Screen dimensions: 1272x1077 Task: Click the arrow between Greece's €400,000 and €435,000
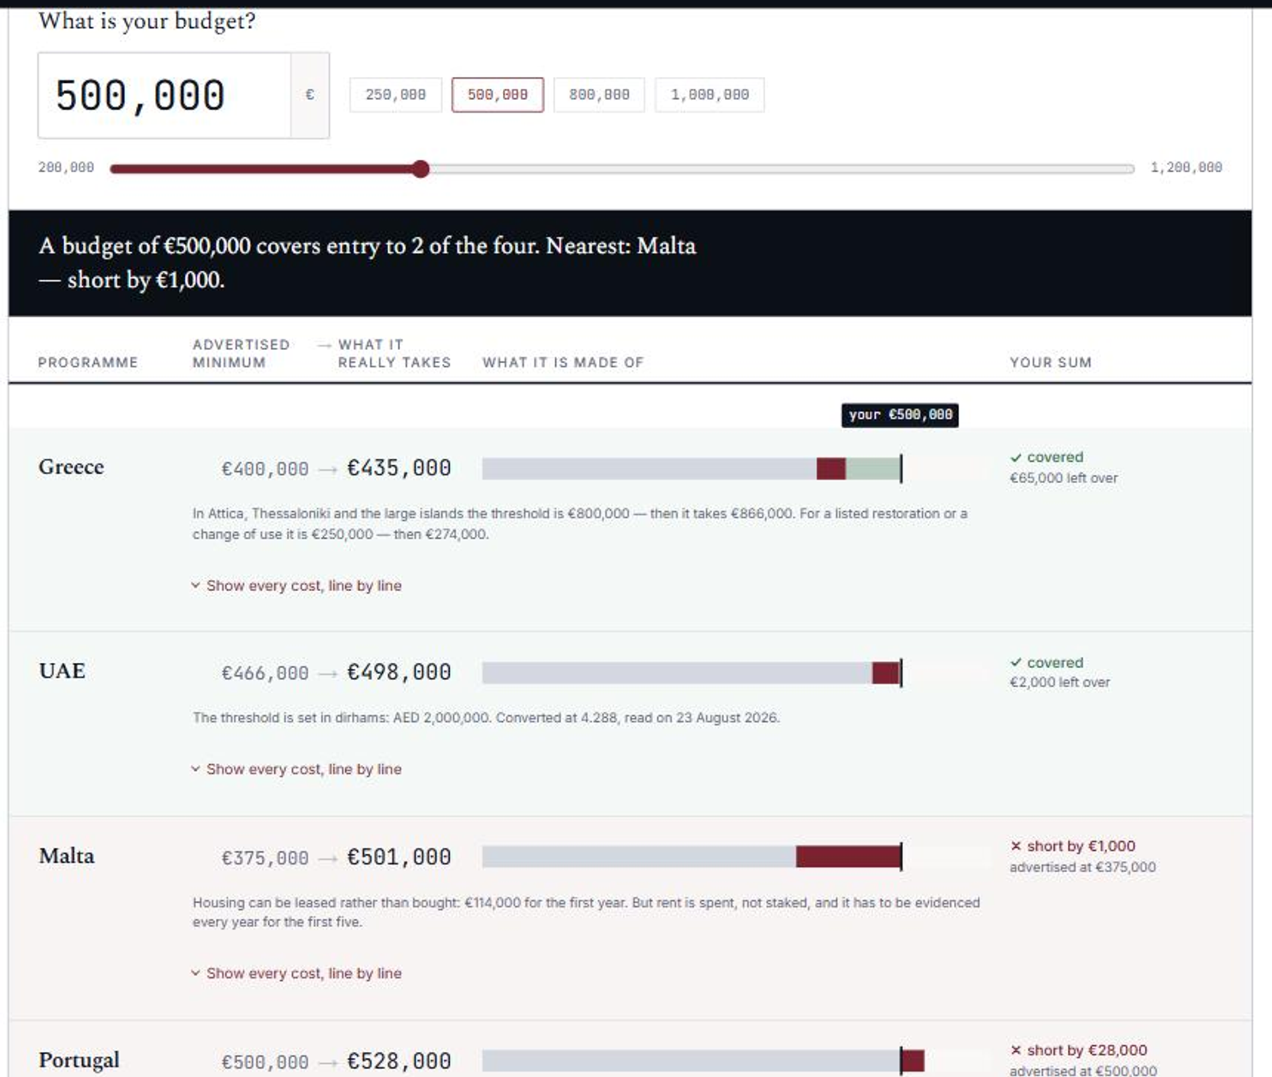(327, 470)
